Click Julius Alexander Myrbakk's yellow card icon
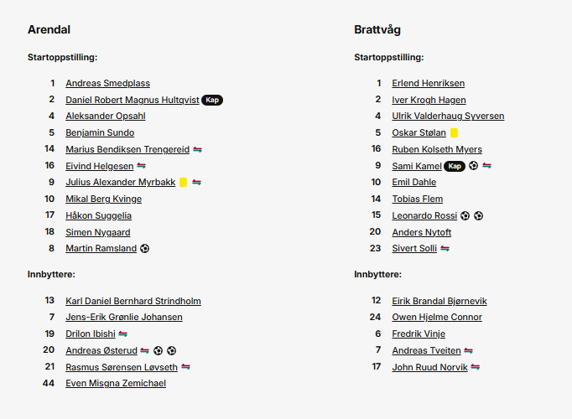This screenshot has width=572, height=419. tap(184, 182)
